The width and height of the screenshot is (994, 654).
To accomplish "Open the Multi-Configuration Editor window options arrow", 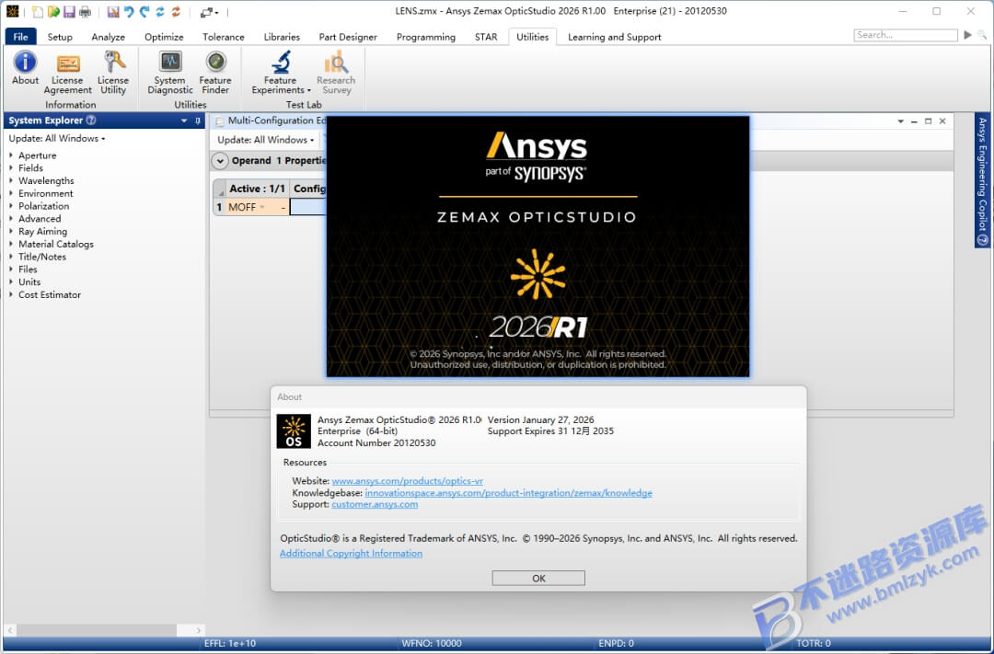I will [900, 121].
